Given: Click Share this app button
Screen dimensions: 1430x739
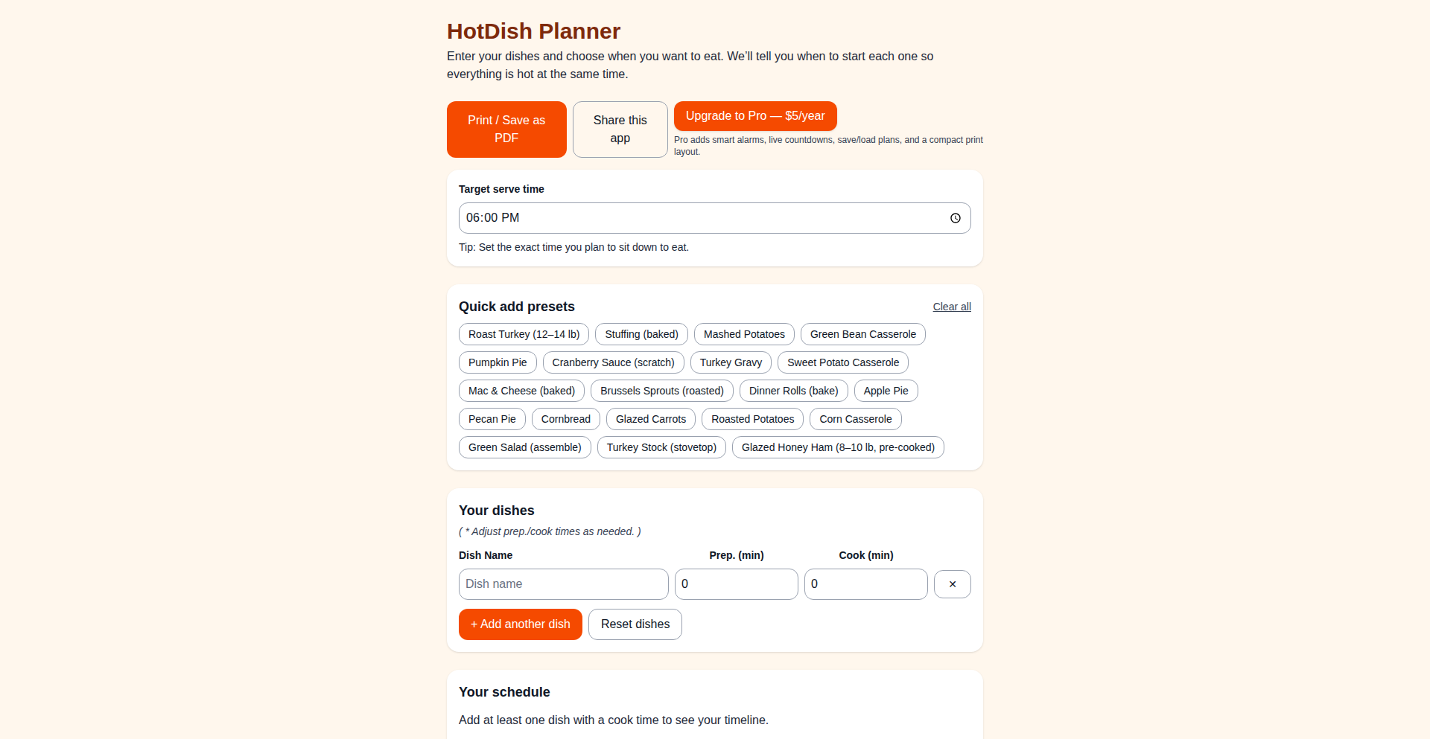Looking at the screenshot, I should click(620, 129).
